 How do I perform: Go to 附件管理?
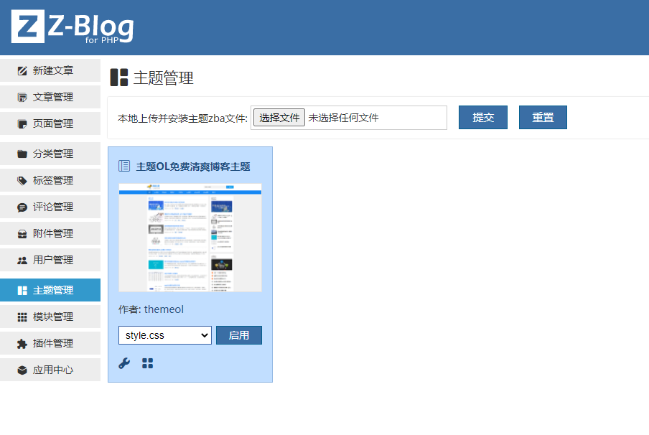click(x=50, y=233)
